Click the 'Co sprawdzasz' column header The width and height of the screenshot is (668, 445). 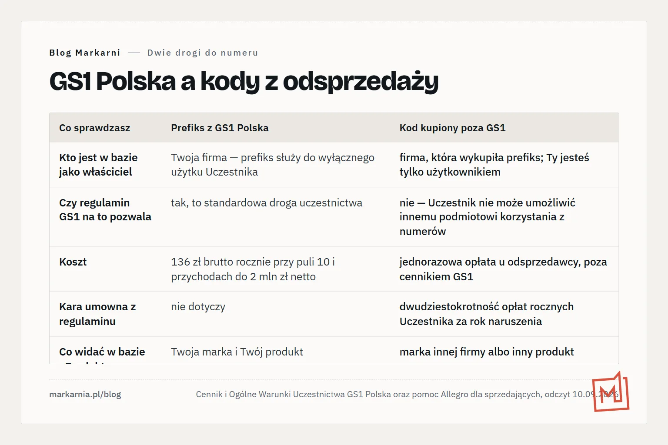[x=95, y=128]
